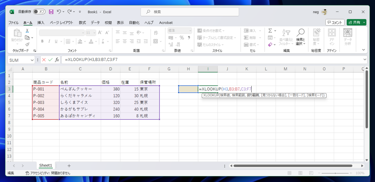The height and width of the screenshot is (182, 375).
Task: Click the Bold B icon
Action: click(42, 41)
